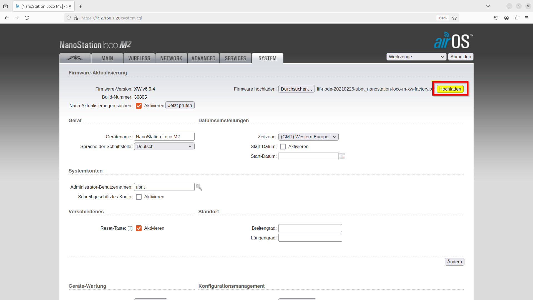Open the Werkzeuge dropdown
The width and height of the screenshot is (533, 300).
click(x=416, y=57)
